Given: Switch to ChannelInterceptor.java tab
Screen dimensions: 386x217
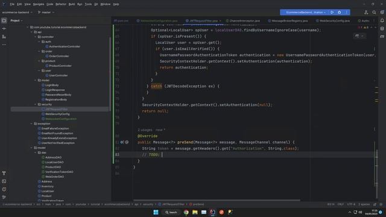Looking at the screenshot, I should (242, 21).
